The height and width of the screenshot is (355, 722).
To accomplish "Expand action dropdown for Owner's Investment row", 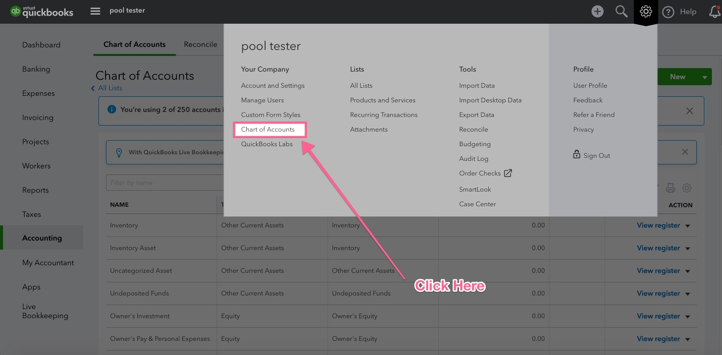I will coord(688,317).
